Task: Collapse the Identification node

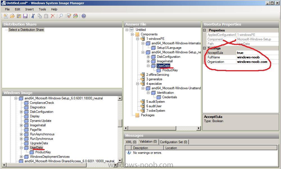Action: [148, 93]
